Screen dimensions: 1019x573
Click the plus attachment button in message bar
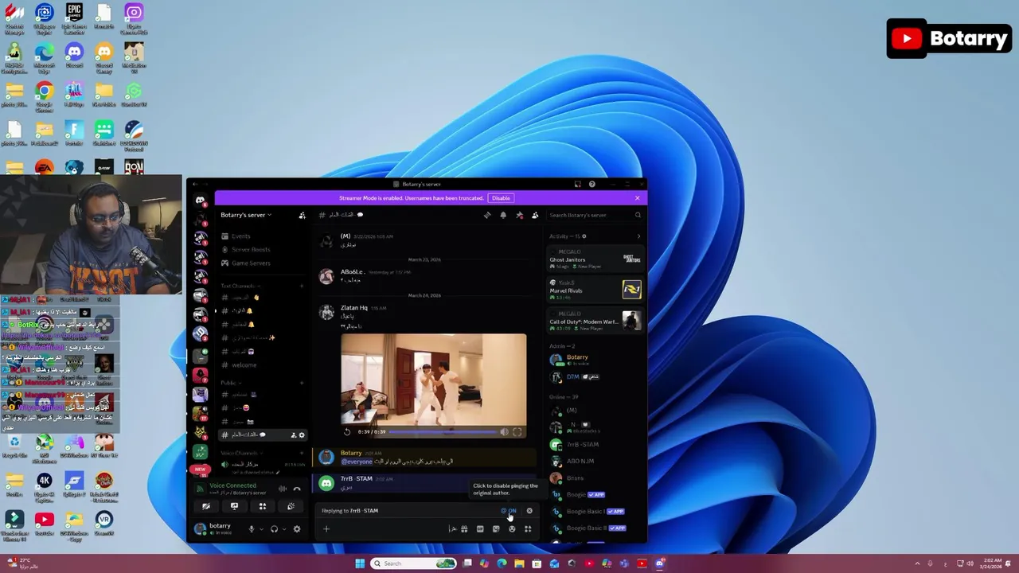click(326, 528)
